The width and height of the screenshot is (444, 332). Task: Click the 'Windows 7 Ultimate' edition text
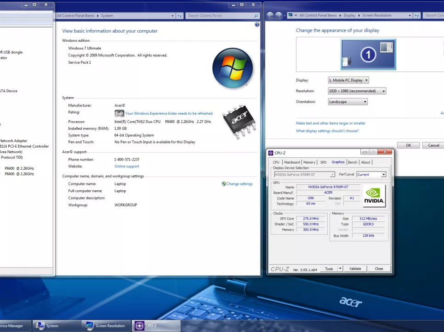(x=85, y=48)
